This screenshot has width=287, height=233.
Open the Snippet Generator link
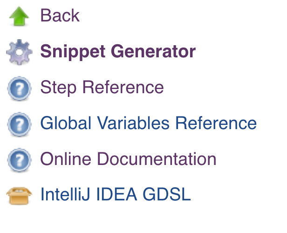(118, 52)
